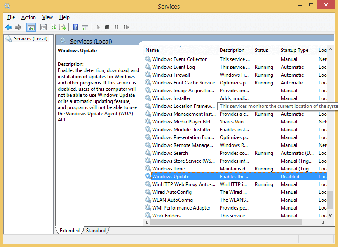
Task: Switch to the Standard tab
Action: pos(96,231)
